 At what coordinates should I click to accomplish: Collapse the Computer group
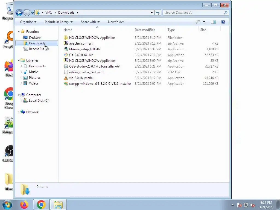pyautogui.click(x=19, y=95)
